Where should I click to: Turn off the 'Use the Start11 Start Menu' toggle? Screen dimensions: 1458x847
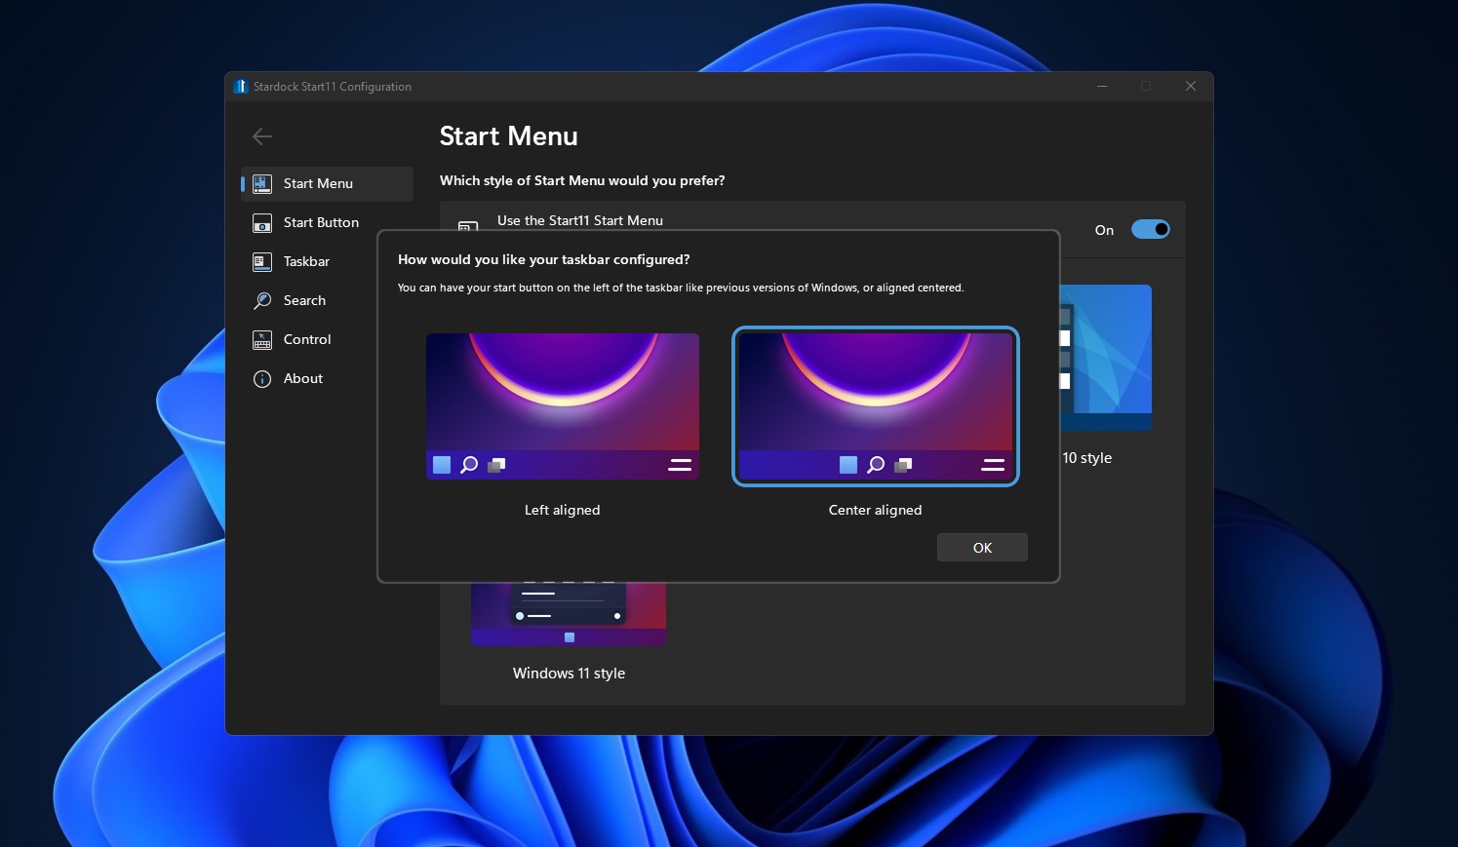point(1150,229)
